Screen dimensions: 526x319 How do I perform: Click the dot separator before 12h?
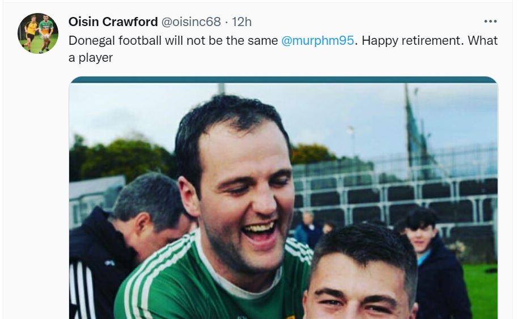coord(226,22)
